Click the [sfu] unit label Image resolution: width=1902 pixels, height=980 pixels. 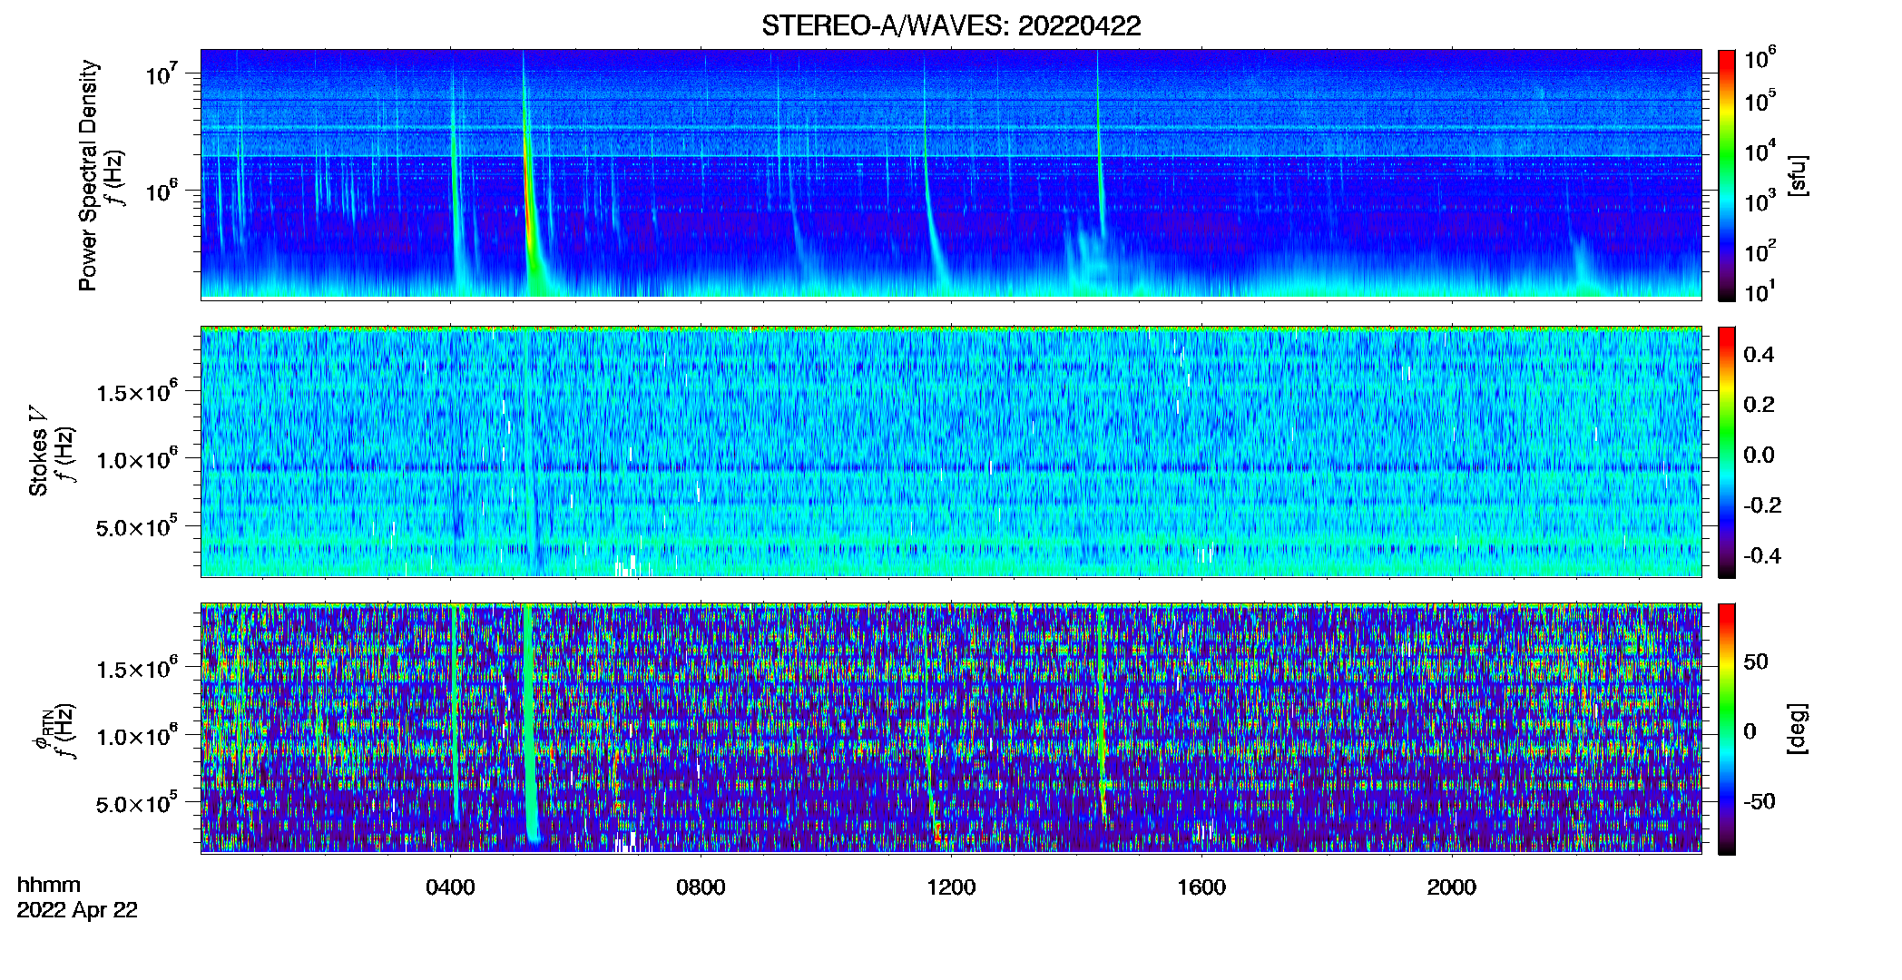pos(1798,175)
